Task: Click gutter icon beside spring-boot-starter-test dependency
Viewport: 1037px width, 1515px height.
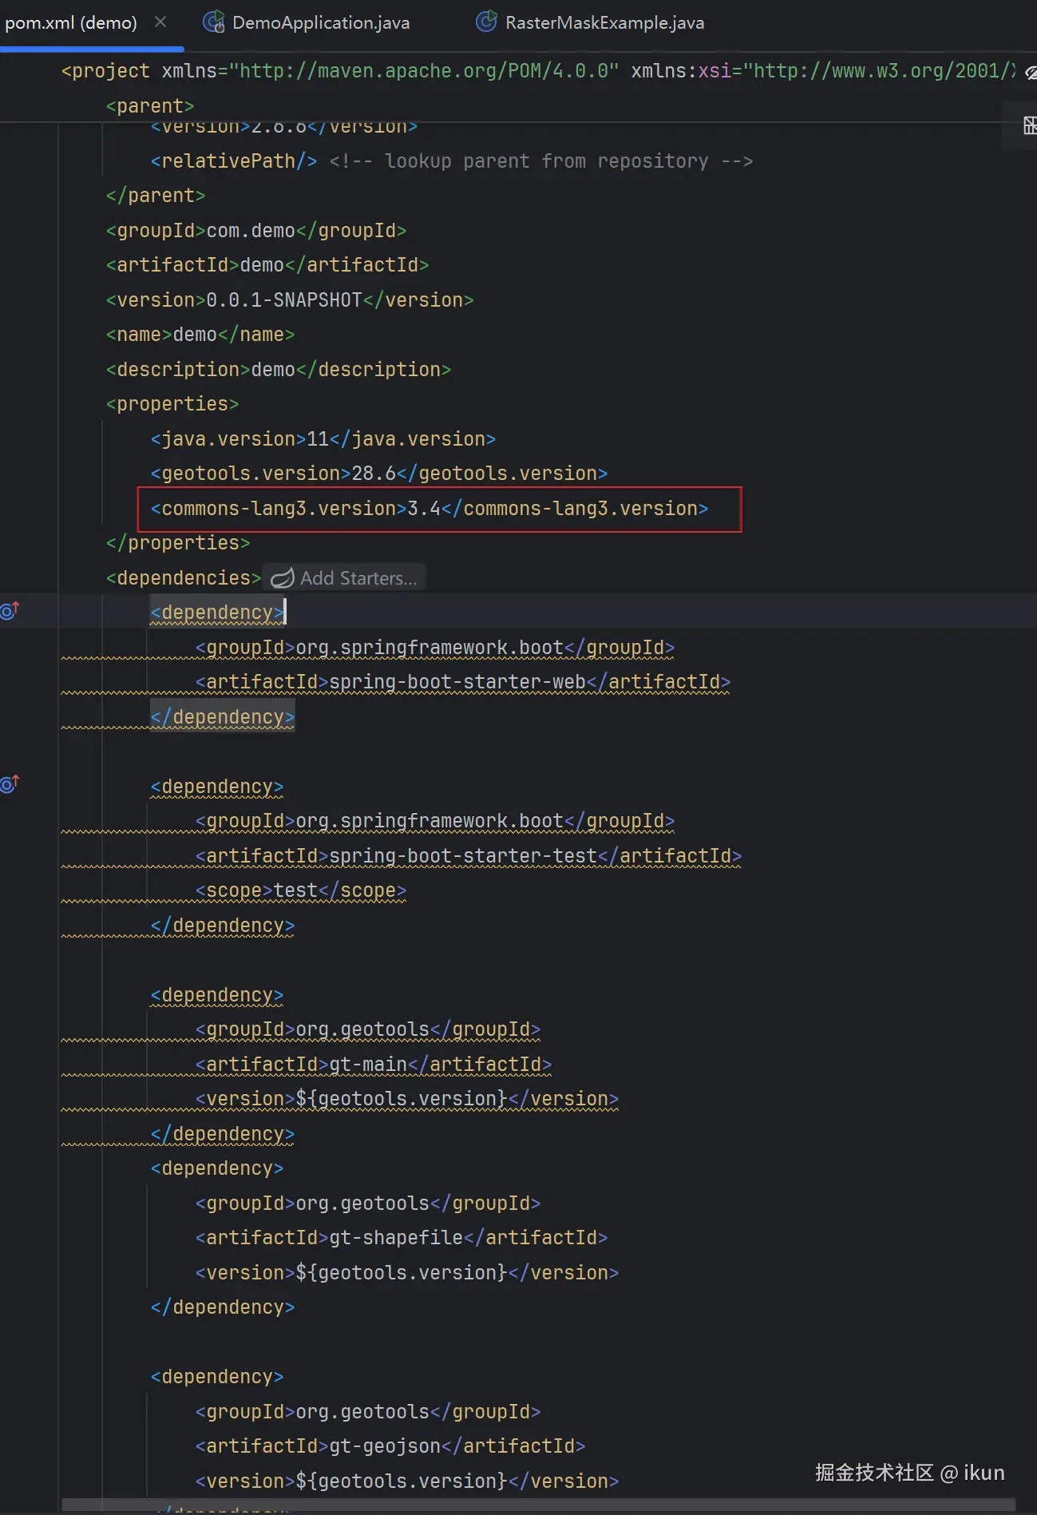Action: [10, 784]
